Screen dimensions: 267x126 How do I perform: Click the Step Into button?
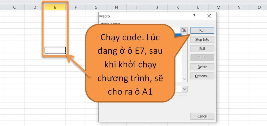point(202,40)
